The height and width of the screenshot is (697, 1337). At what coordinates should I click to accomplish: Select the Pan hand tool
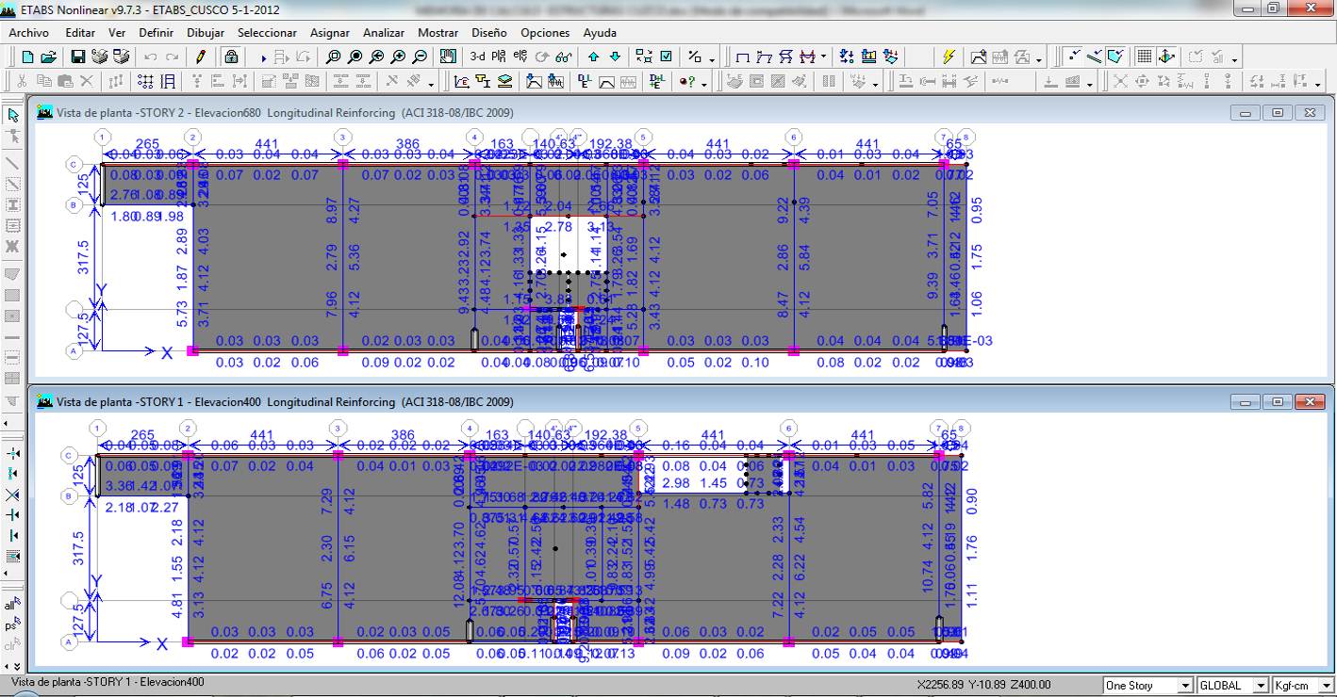tap(448, 57)
